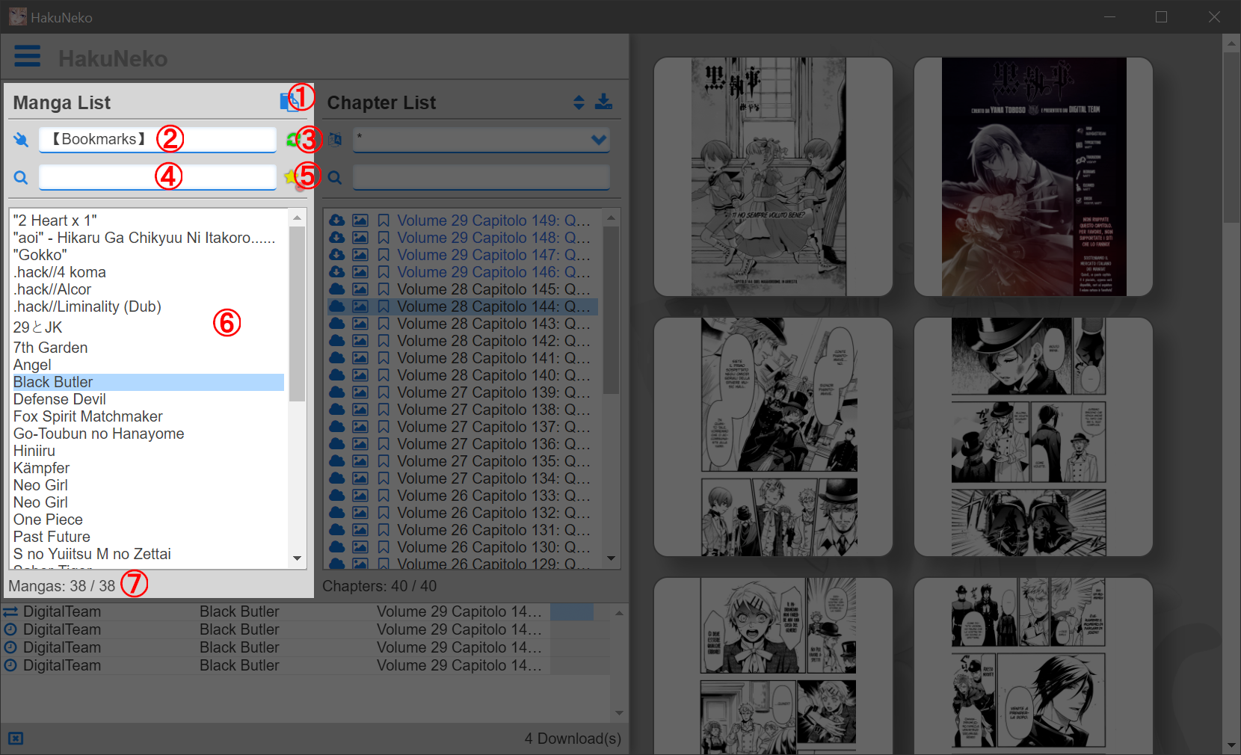Toggle the bookmark flag for Capitolo 145
The height and width of the screenshot is (755, 1241).
click(384, 289)
